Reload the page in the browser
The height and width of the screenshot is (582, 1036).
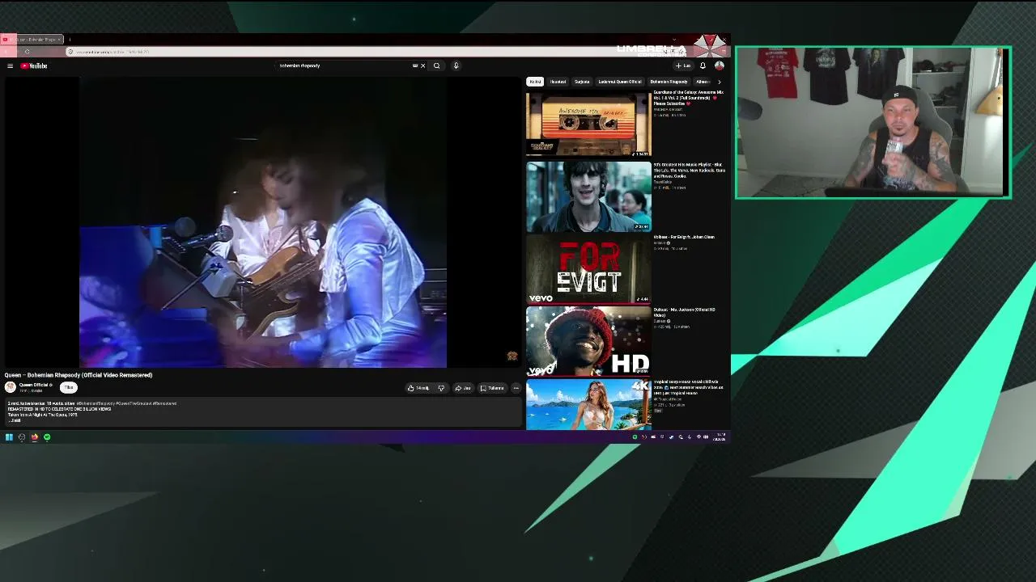pyautogui.click(x=27, y=52)
